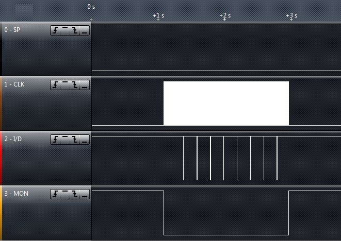The image size is (341, 241).
Task: Set low level trigger on MON channel
Action: (x=85, y=194)
